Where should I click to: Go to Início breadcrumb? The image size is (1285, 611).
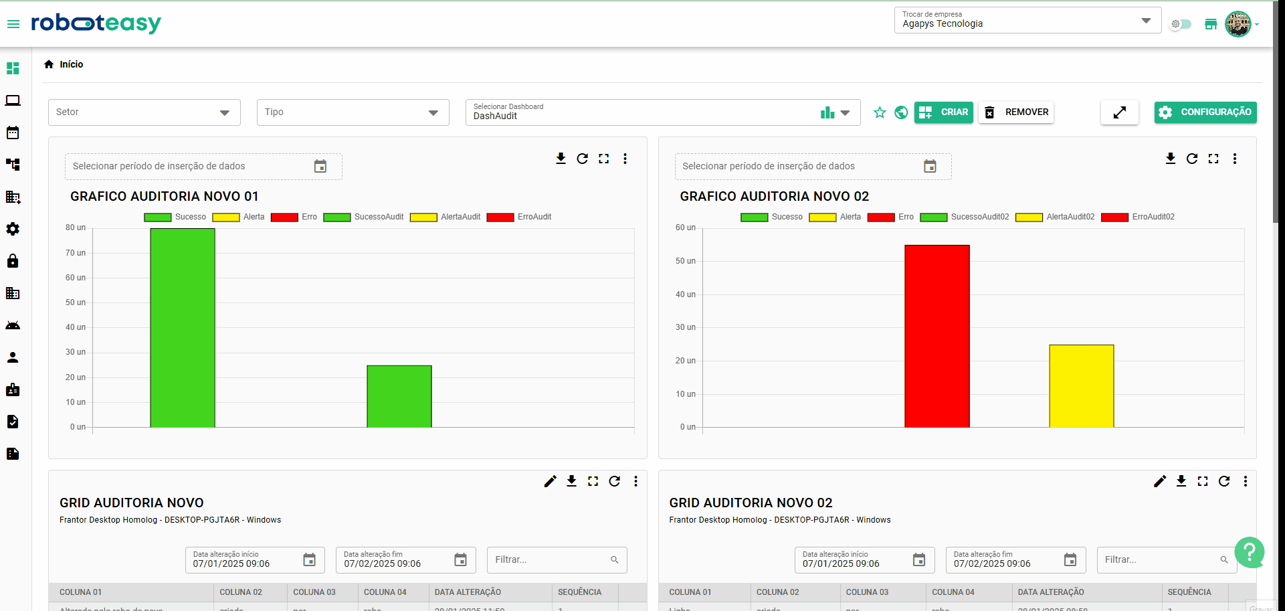click(71, 64)
